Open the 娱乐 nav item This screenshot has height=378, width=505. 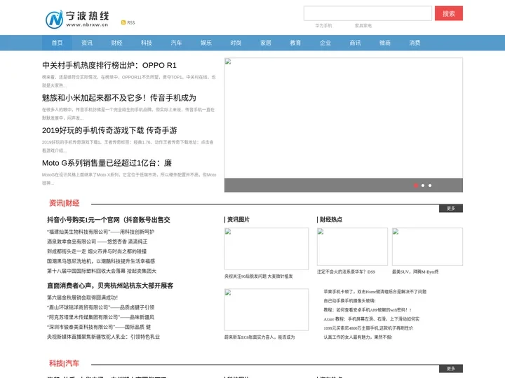pyautogui.click(x=206, y=43)
